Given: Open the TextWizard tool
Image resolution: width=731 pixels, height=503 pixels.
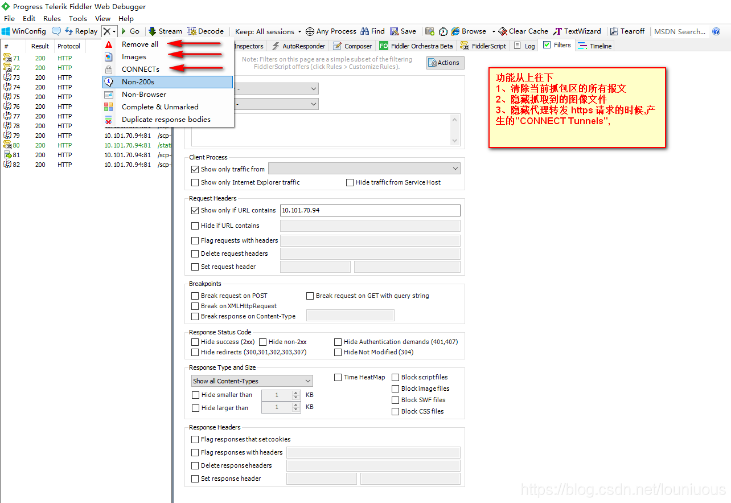Looking at the screenshot, I should (577, 31).
